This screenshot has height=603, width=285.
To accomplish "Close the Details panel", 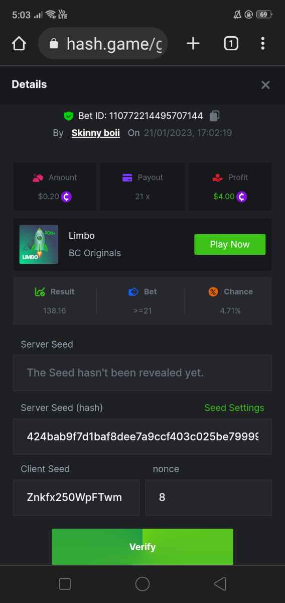I will pyautogui.click(x=265, y=85).
